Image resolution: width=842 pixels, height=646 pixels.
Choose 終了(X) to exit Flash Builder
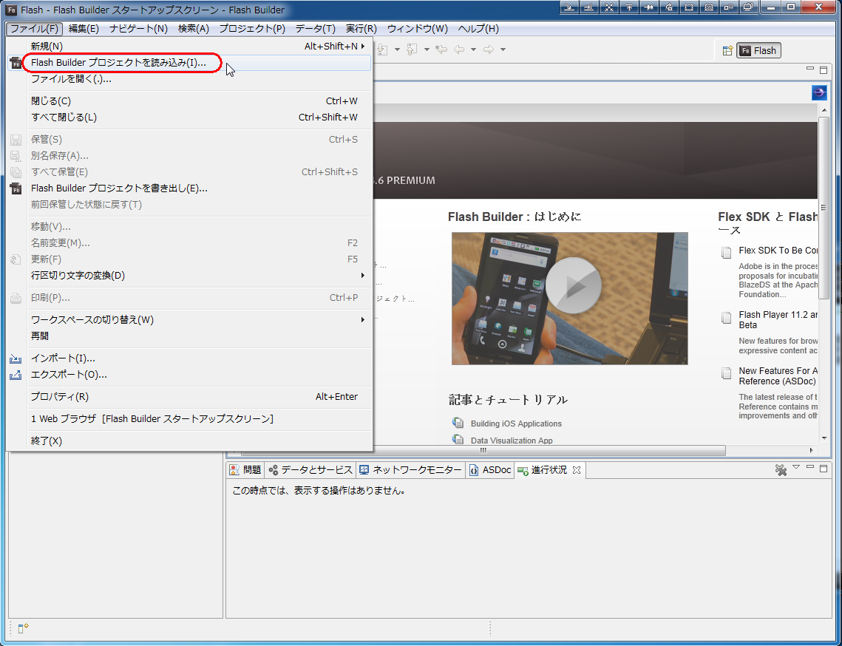(189, 441)
